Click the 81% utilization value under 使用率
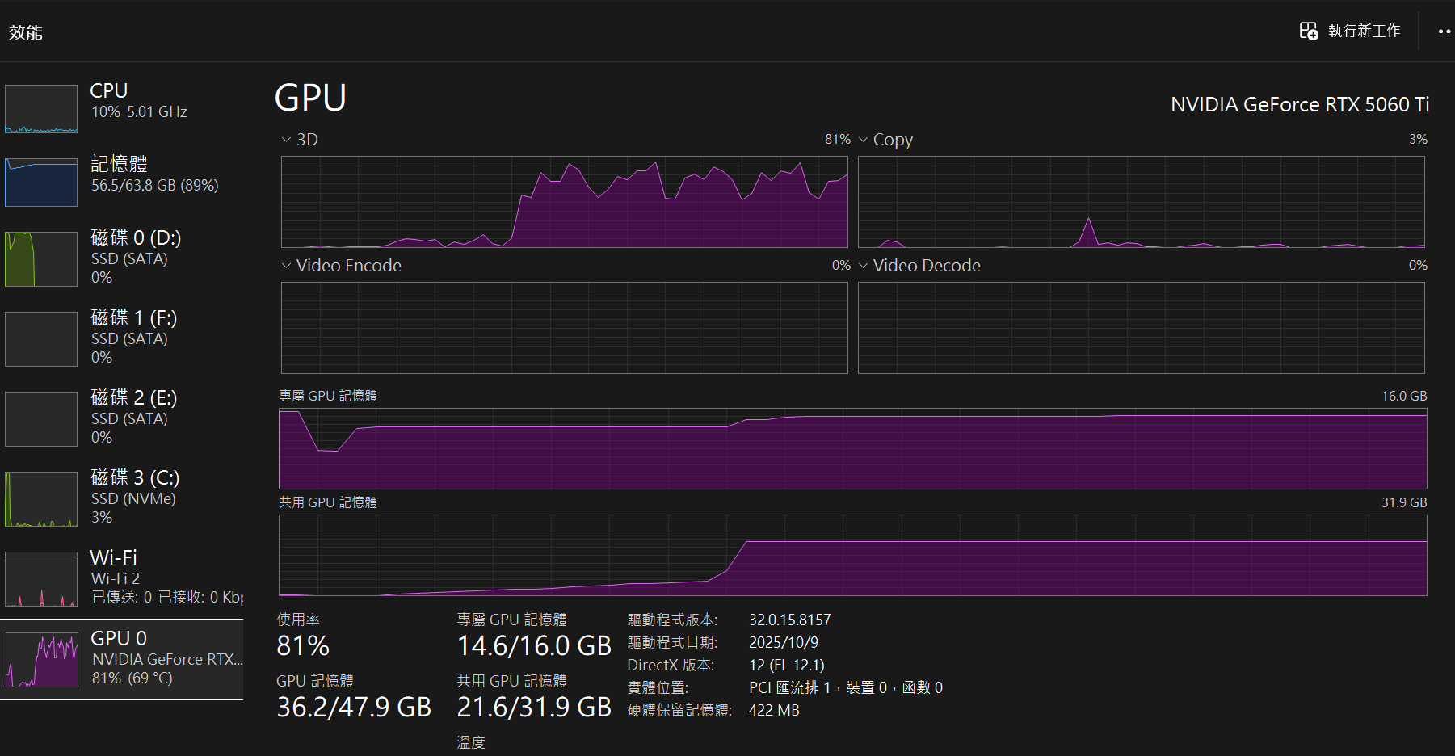This screenshot has width=1455, height=756. tap(303, 646)
